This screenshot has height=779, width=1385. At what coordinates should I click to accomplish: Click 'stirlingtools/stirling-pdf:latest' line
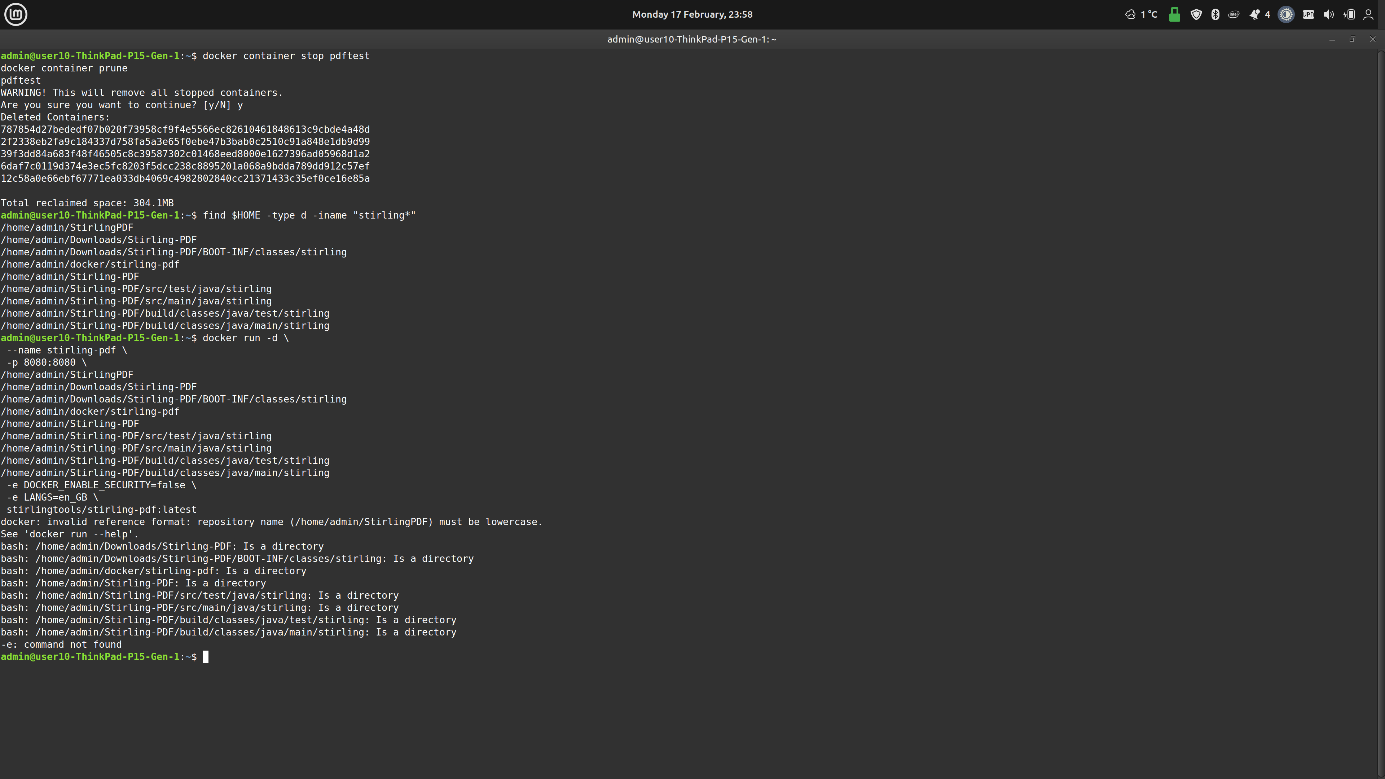point(101,510)
